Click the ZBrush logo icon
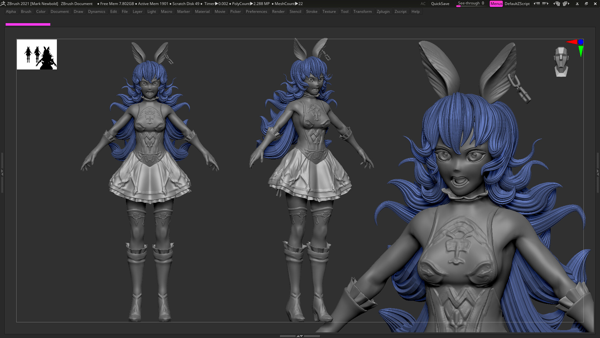The height and width of the screenshot is (338, 600). 3,3
